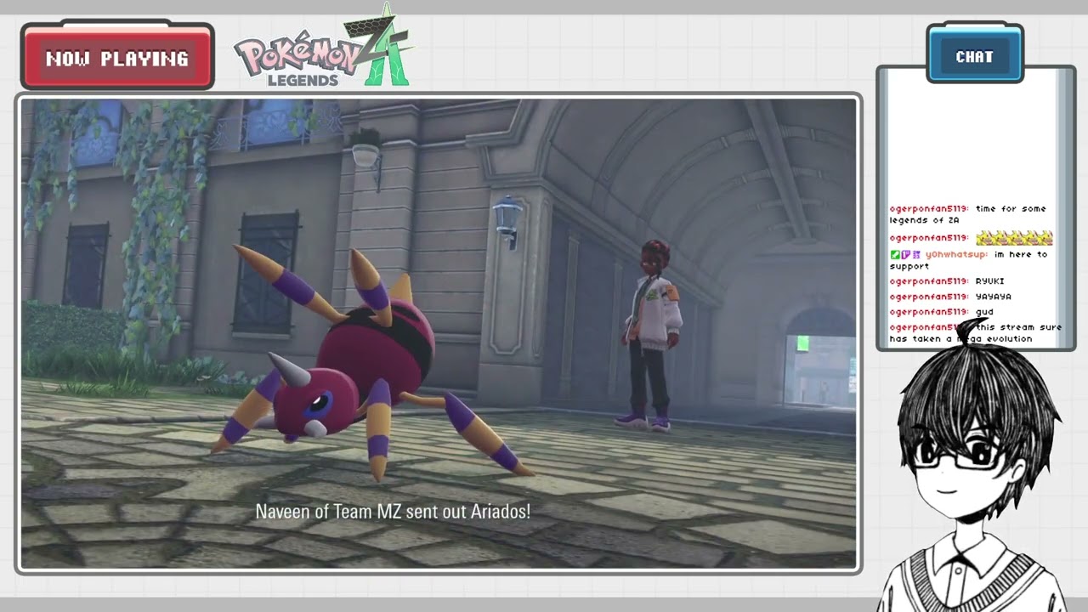Click the green badge beside y0hwhatsup

pos(894,254)
